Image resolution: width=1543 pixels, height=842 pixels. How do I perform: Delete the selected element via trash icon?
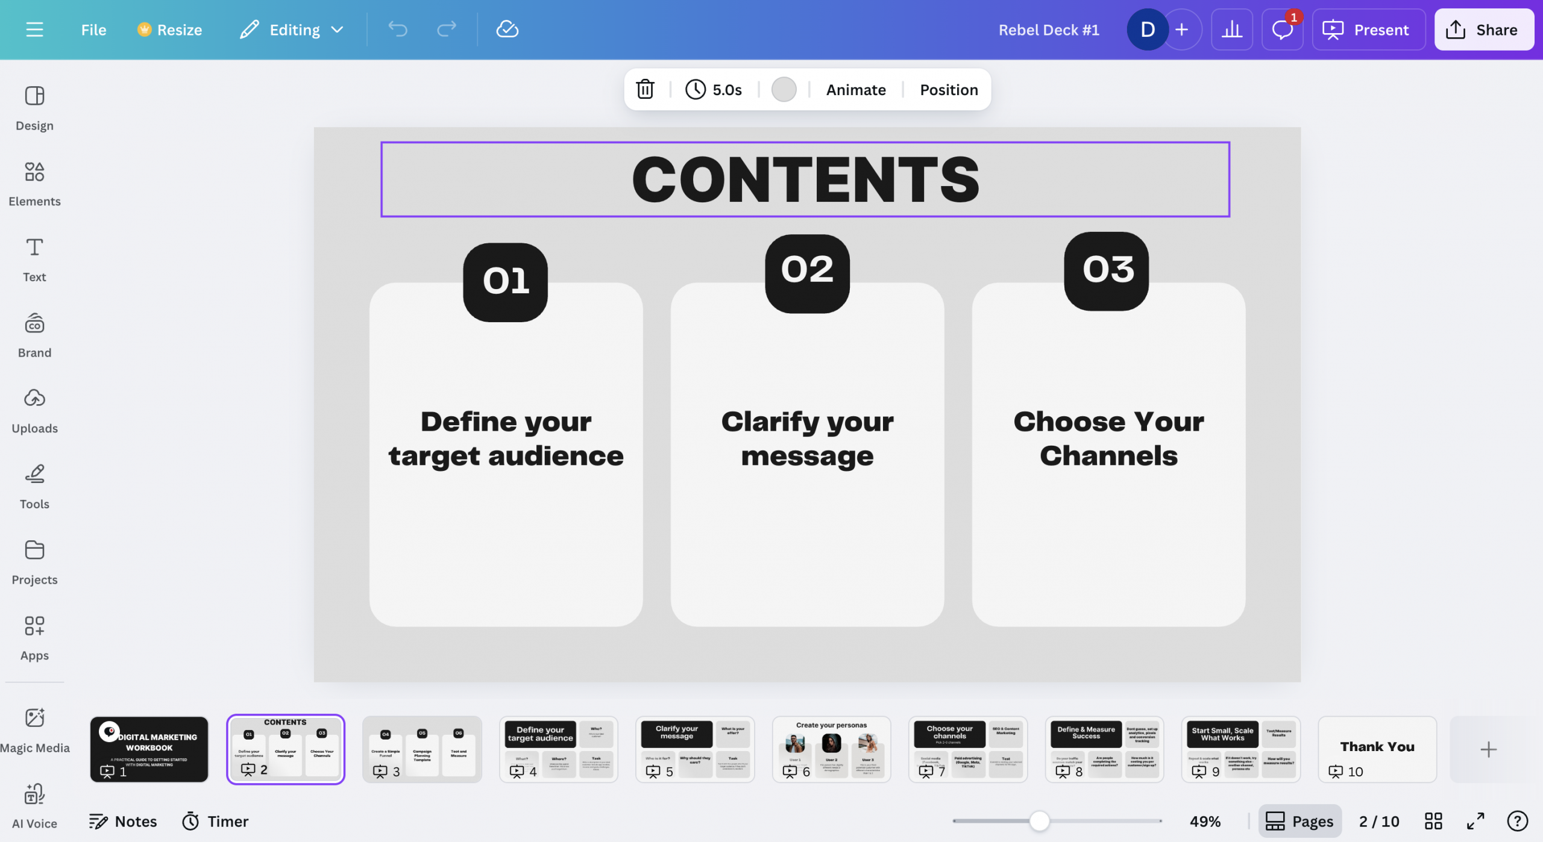pos(644,89)
